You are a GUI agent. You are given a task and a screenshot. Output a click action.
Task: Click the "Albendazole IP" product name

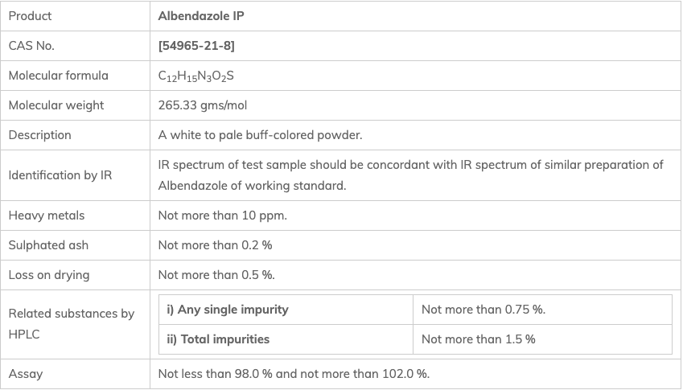tap(201, 16)
